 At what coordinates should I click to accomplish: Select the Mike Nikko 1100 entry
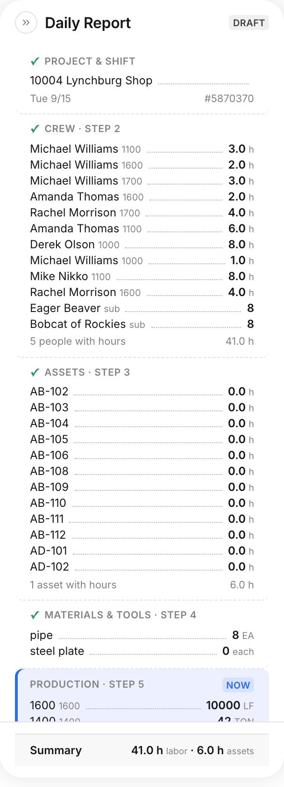[142, 276]
